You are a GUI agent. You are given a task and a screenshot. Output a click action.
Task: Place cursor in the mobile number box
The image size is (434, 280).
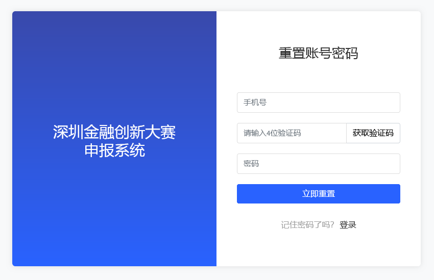pos(318,103)
